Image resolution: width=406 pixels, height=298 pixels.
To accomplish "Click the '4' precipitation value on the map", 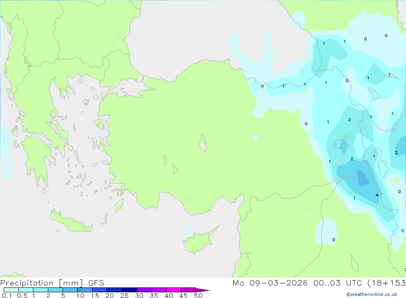I will click(377, 195).
